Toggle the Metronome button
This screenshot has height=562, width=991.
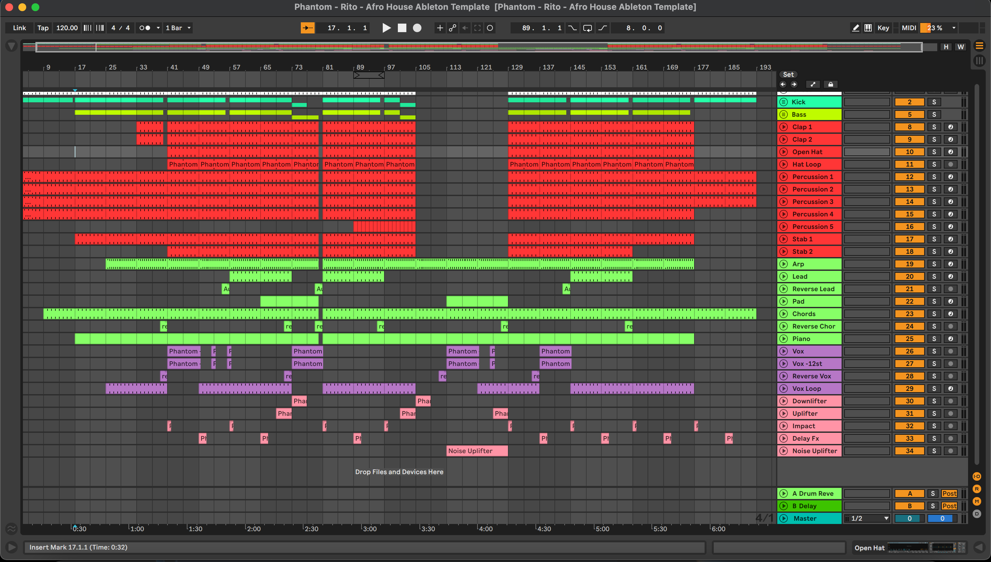click(145, 28)
